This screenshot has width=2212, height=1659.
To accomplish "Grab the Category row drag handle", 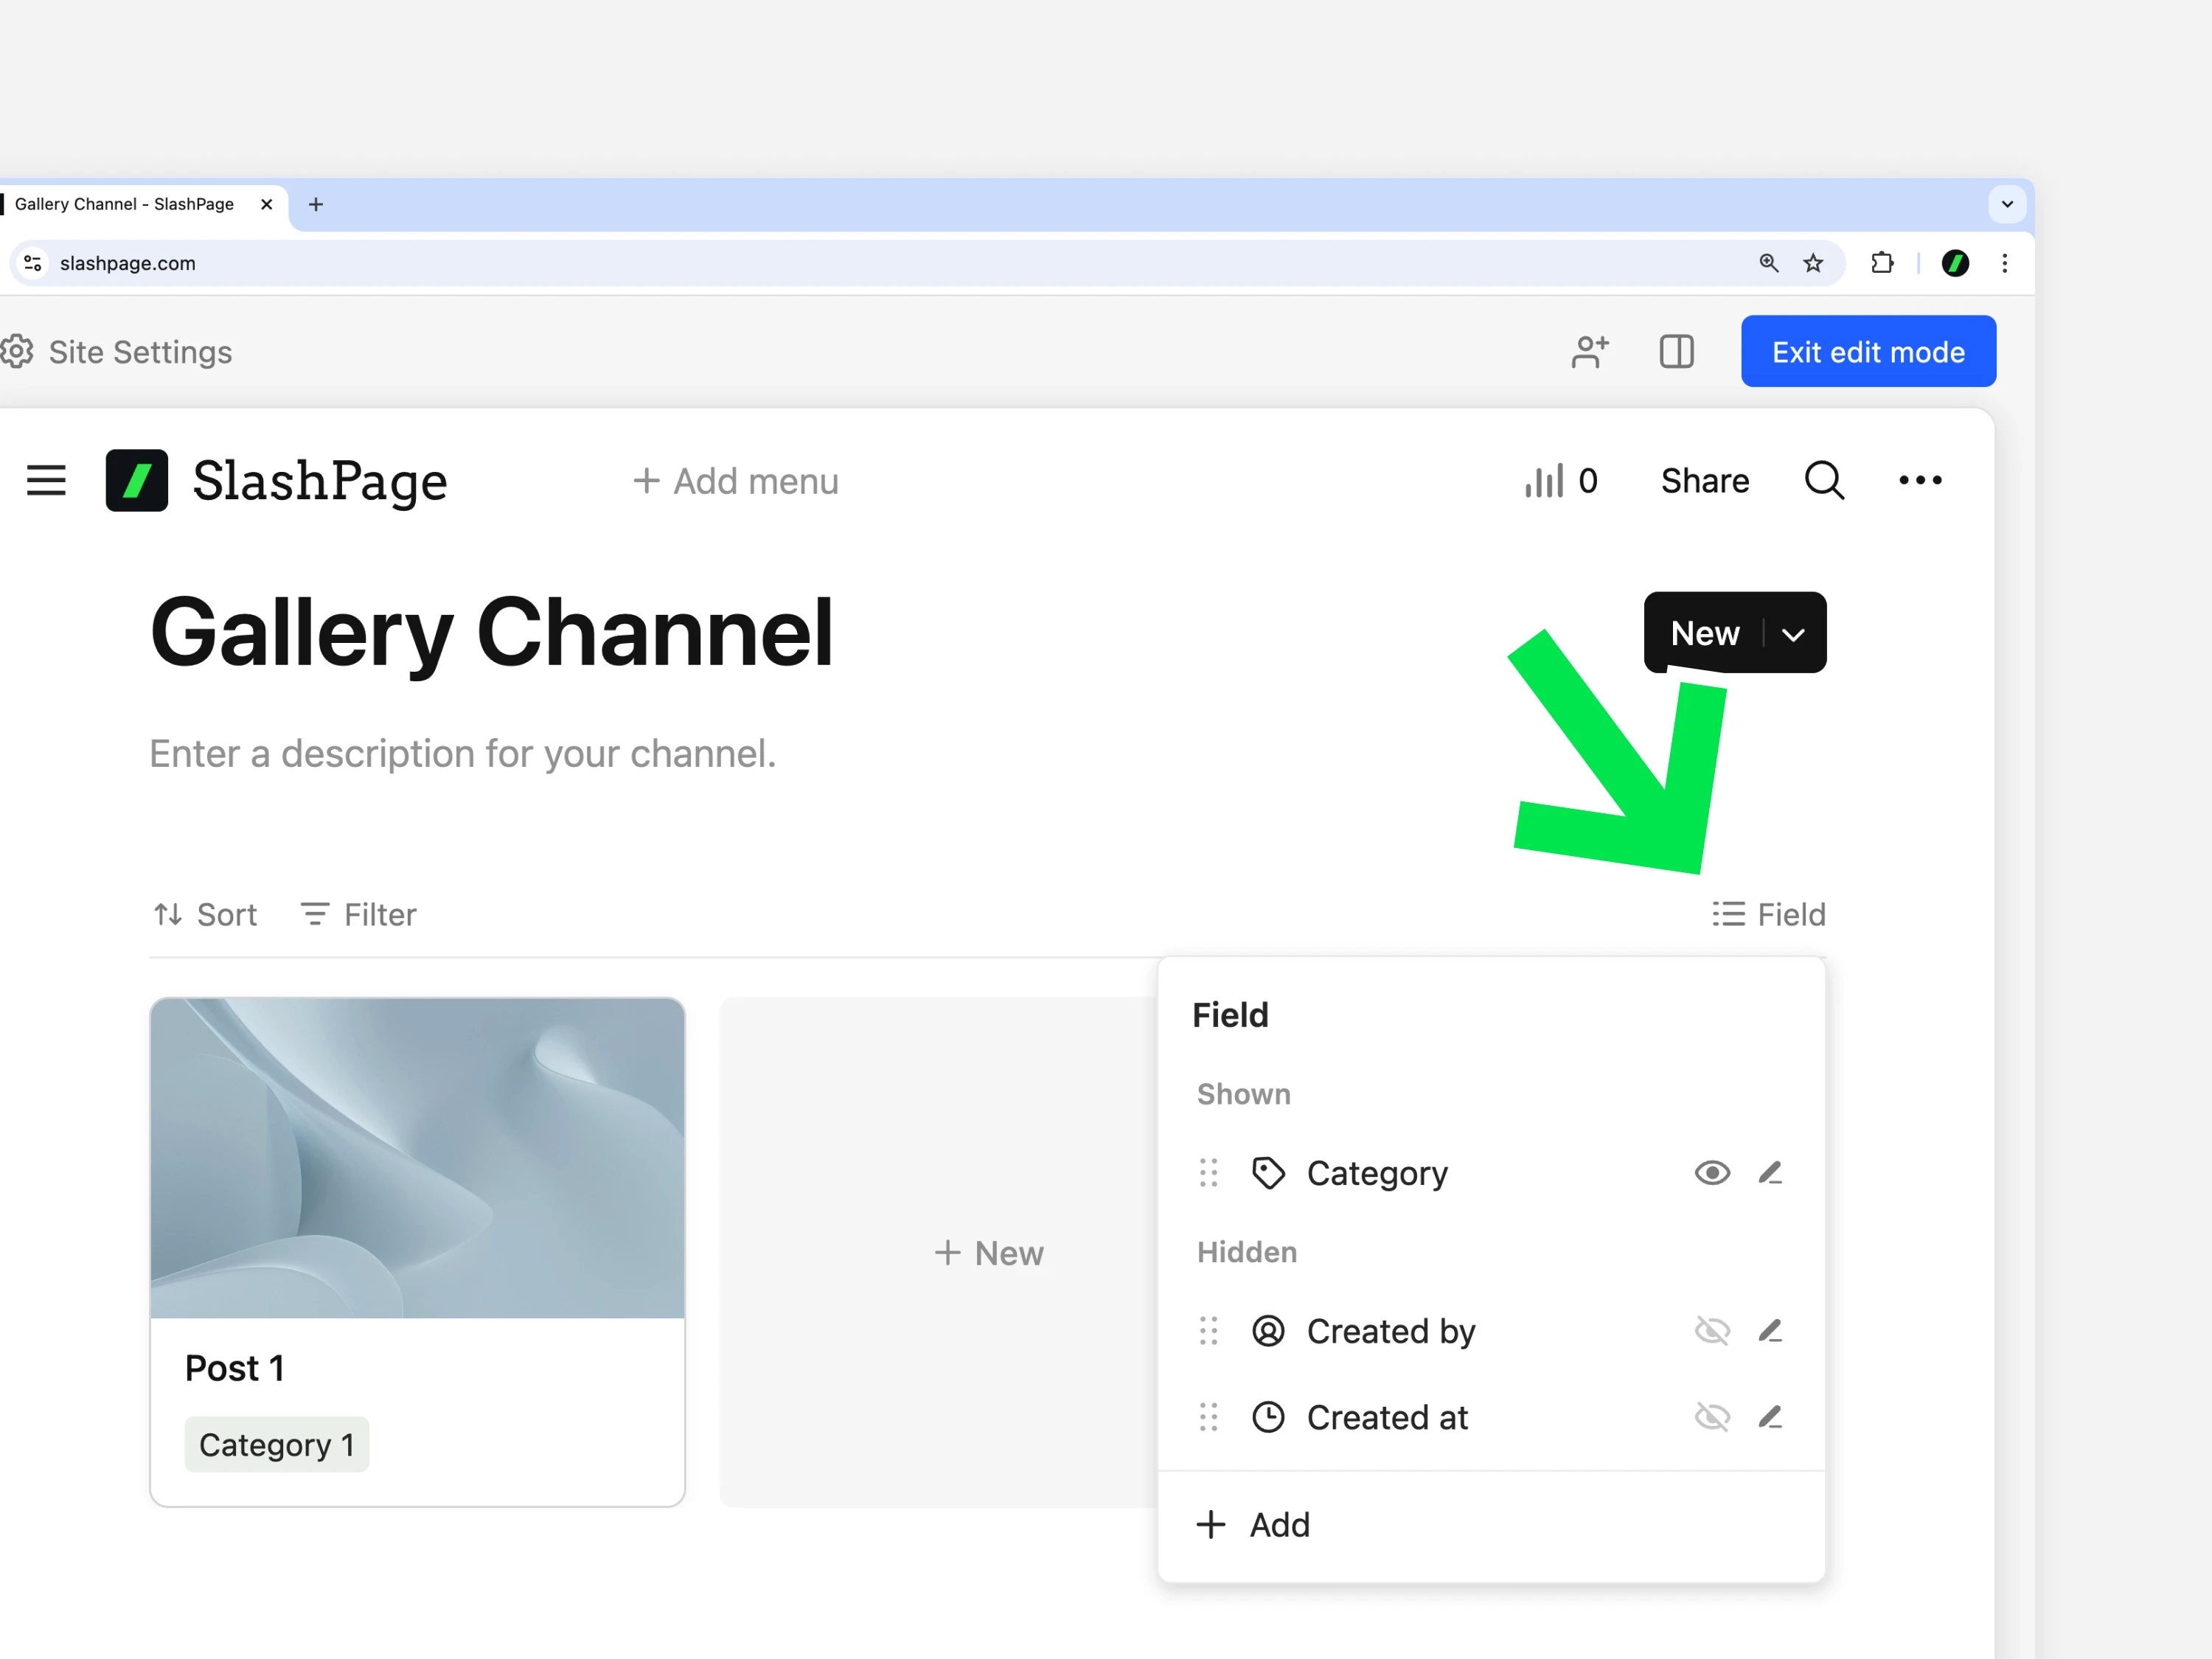I will (x=1209, y=1173).
